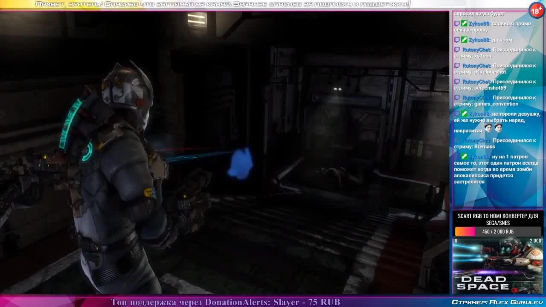This screenshot has width=546, height=307.
Task: Click username 'screenshot69' in chat
Action: point(490,88)
